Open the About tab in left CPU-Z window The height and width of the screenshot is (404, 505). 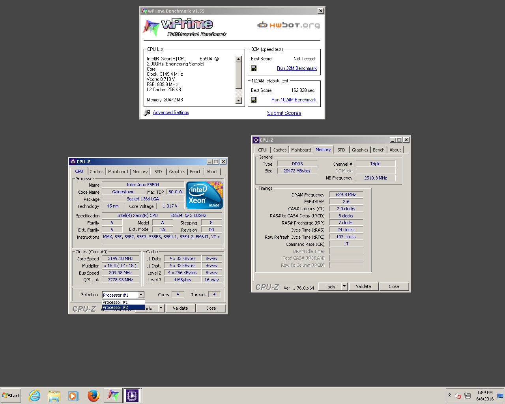[212, 172]
